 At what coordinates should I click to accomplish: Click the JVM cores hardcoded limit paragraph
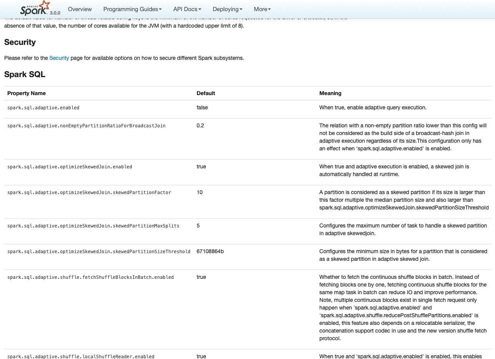point(176,22)
